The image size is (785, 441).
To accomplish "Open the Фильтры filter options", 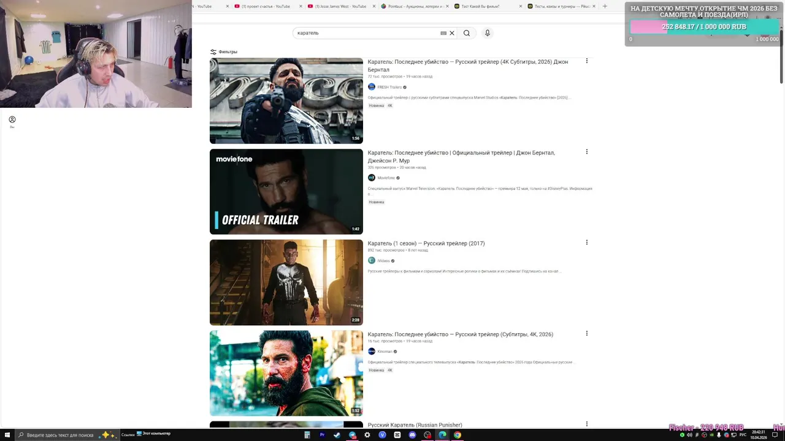I will [x=223, y=52].
